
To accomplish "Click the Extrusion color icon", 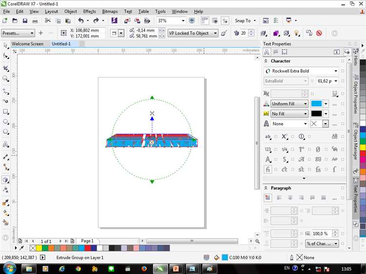I will 276,33.
